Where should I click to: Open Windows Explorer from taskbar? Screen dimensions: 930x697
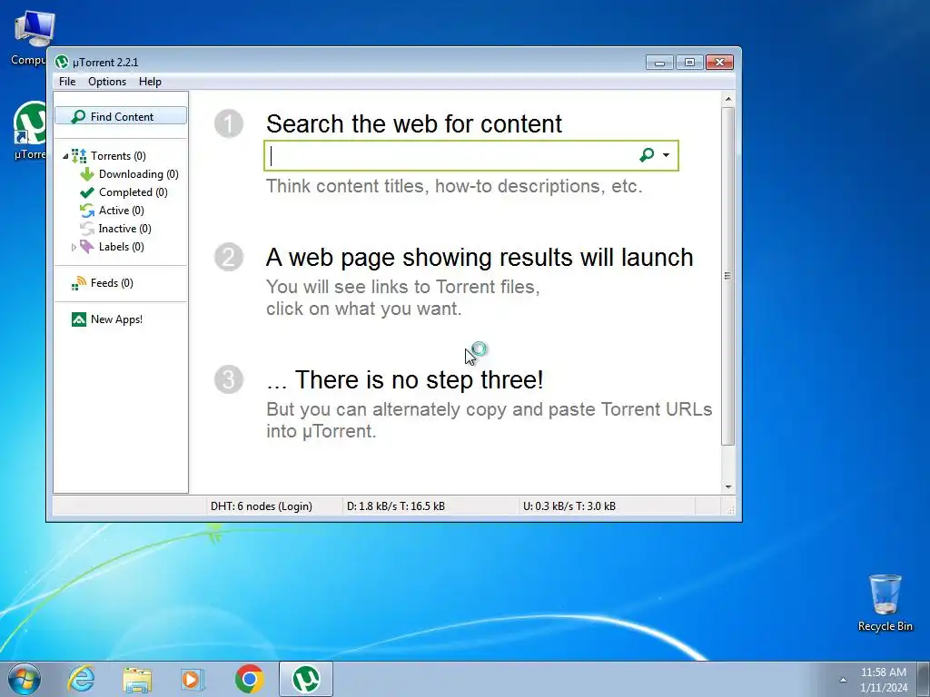[137, 679]
